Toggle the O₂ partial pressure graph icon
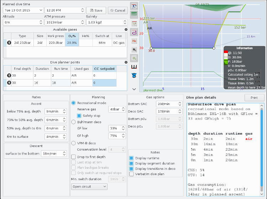 [134, 58]
